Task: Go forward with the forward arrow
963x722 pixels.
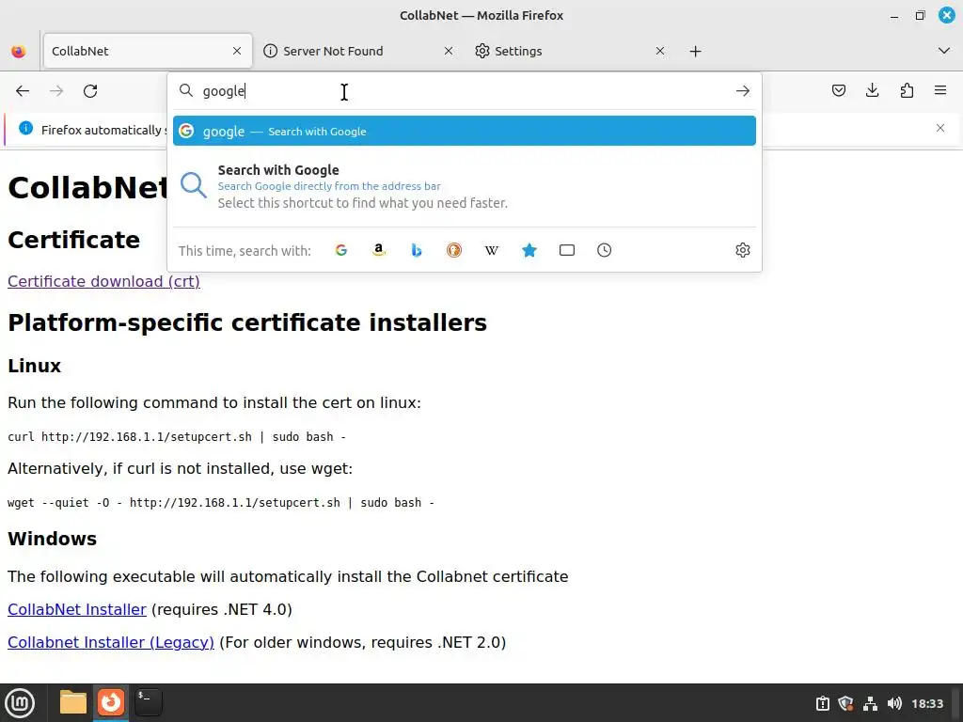Action: pyautogui.click(x=56, y=91)
